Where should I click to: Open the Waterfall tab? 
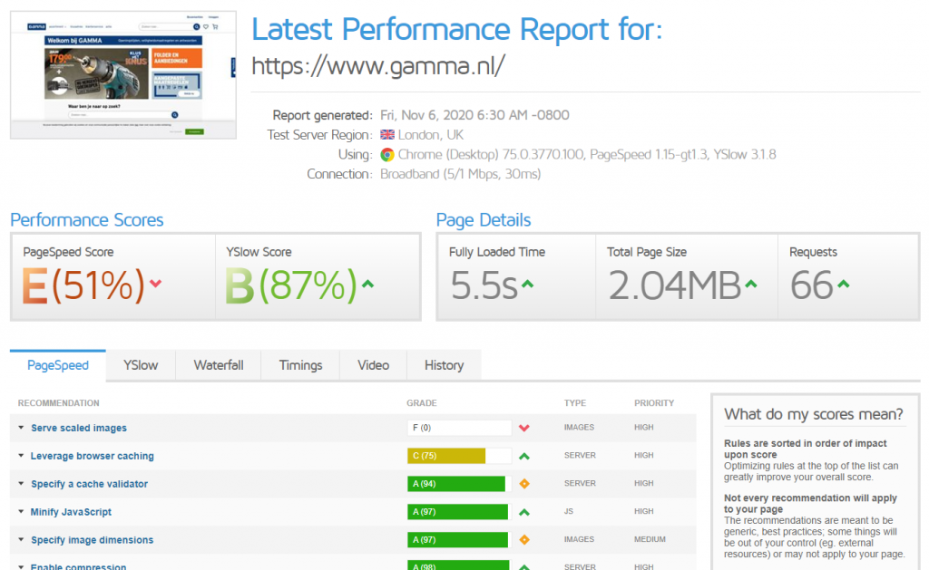coord(218,365)
